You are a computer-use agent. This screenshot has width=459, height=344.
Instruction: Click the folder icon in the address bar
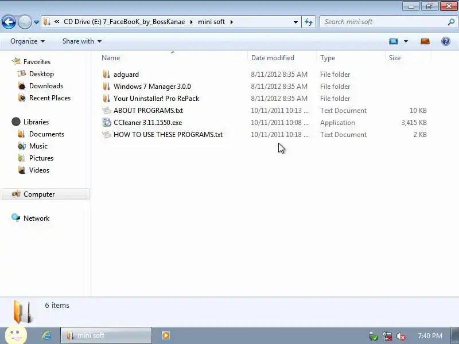tap(47, 22)
